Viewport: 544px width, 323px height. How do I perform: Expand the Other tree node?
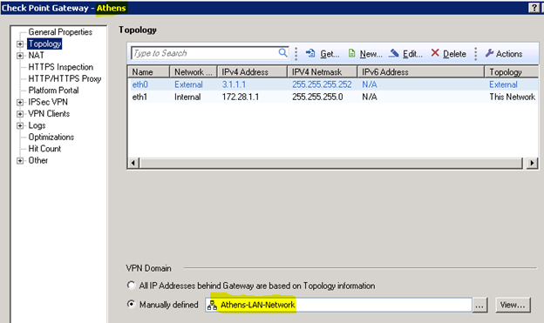pos(20,160)
